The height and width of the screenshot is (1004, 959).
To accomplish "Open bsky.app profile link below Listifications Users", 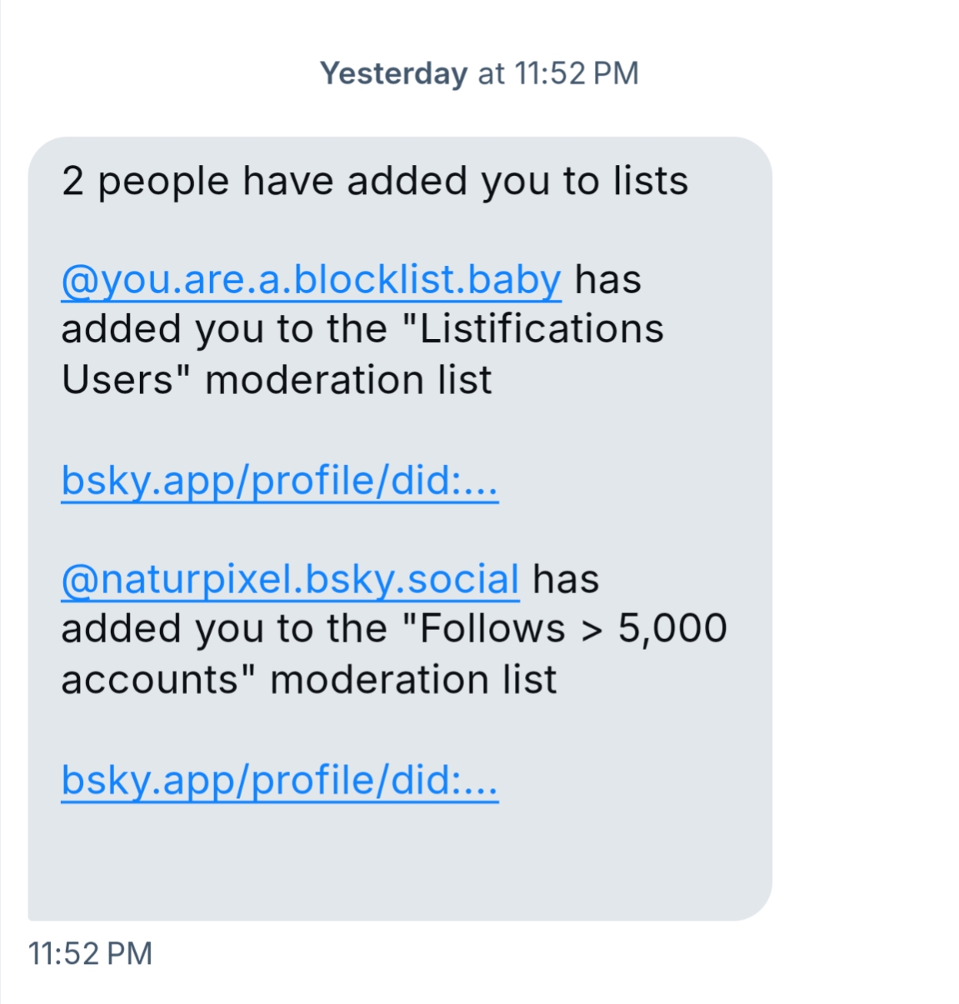I will 279,481.
